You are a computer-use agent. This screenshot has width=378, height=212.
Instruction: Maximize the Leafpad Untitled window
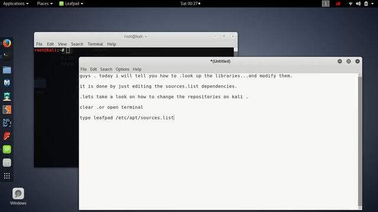click(x=348, y=61)
